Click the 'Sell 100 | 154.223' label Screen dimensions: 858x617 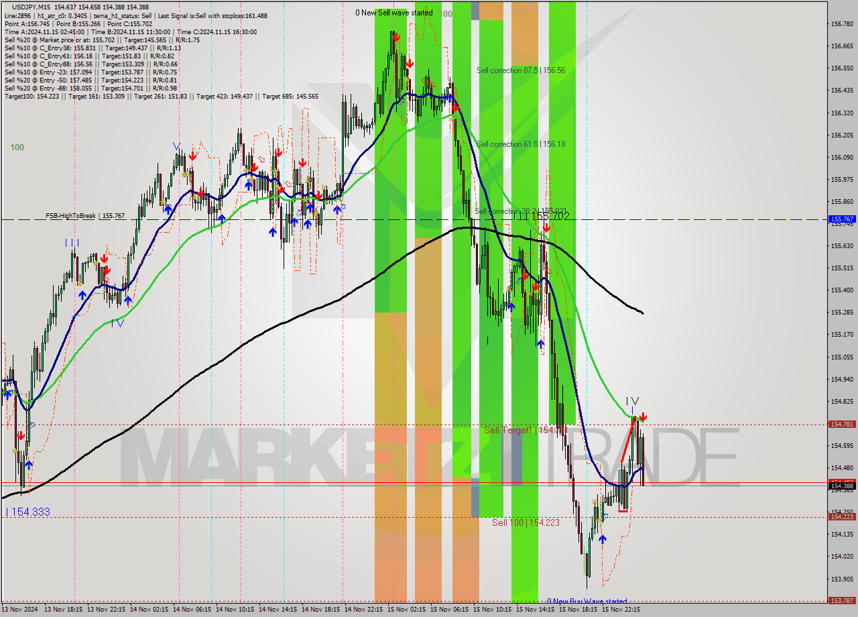click(526, 522)
